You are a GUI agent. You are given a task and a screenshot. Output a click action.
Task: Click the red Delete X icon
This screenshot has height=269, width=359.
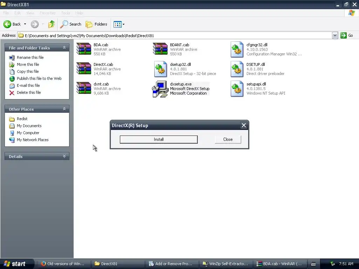click(x=12, y=92)
